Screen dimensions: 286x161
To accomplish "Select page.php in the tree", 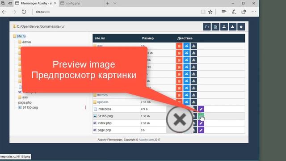I will click(25, 102).
